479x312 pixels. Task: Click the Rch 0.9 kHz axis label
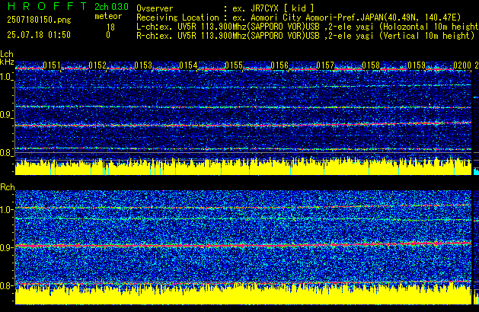coord(6,247)
